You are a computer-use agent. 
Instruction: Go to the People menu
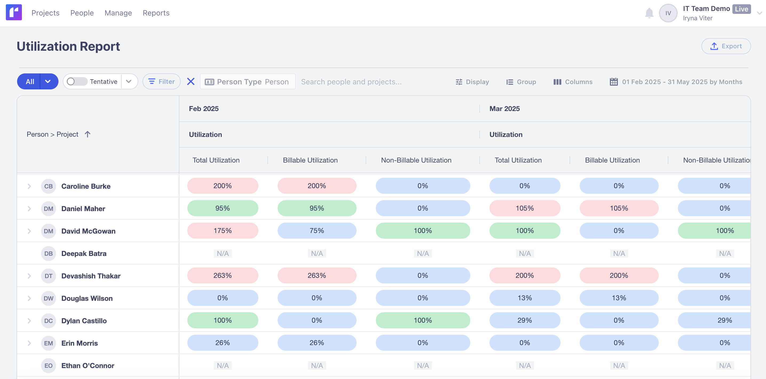(x=82, y=13)
